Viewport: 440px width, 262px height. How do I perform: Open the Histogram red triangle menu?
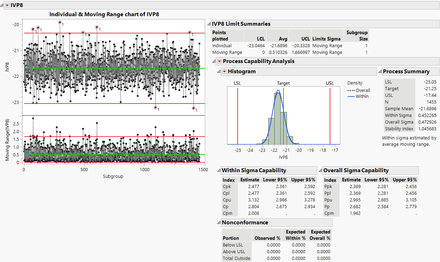(225, 71)
